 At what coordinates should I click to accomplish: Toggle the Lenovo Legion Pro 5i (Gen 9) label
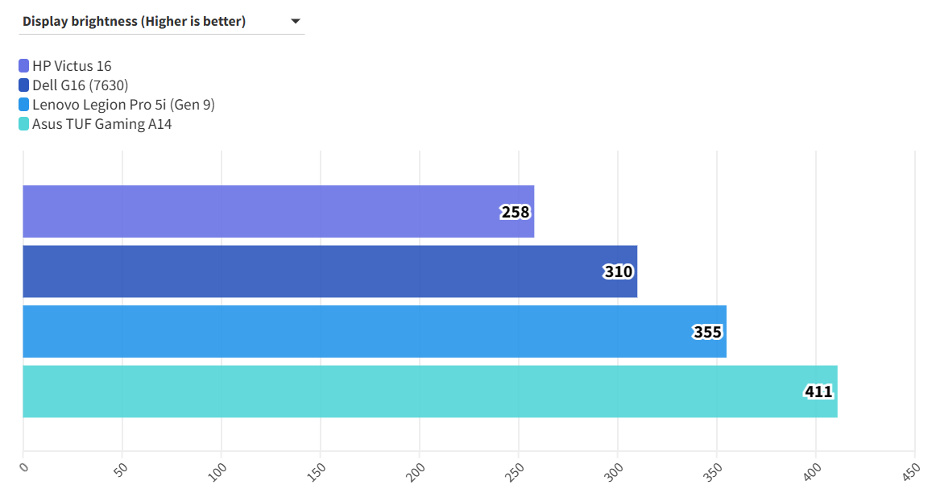[123, 105]
